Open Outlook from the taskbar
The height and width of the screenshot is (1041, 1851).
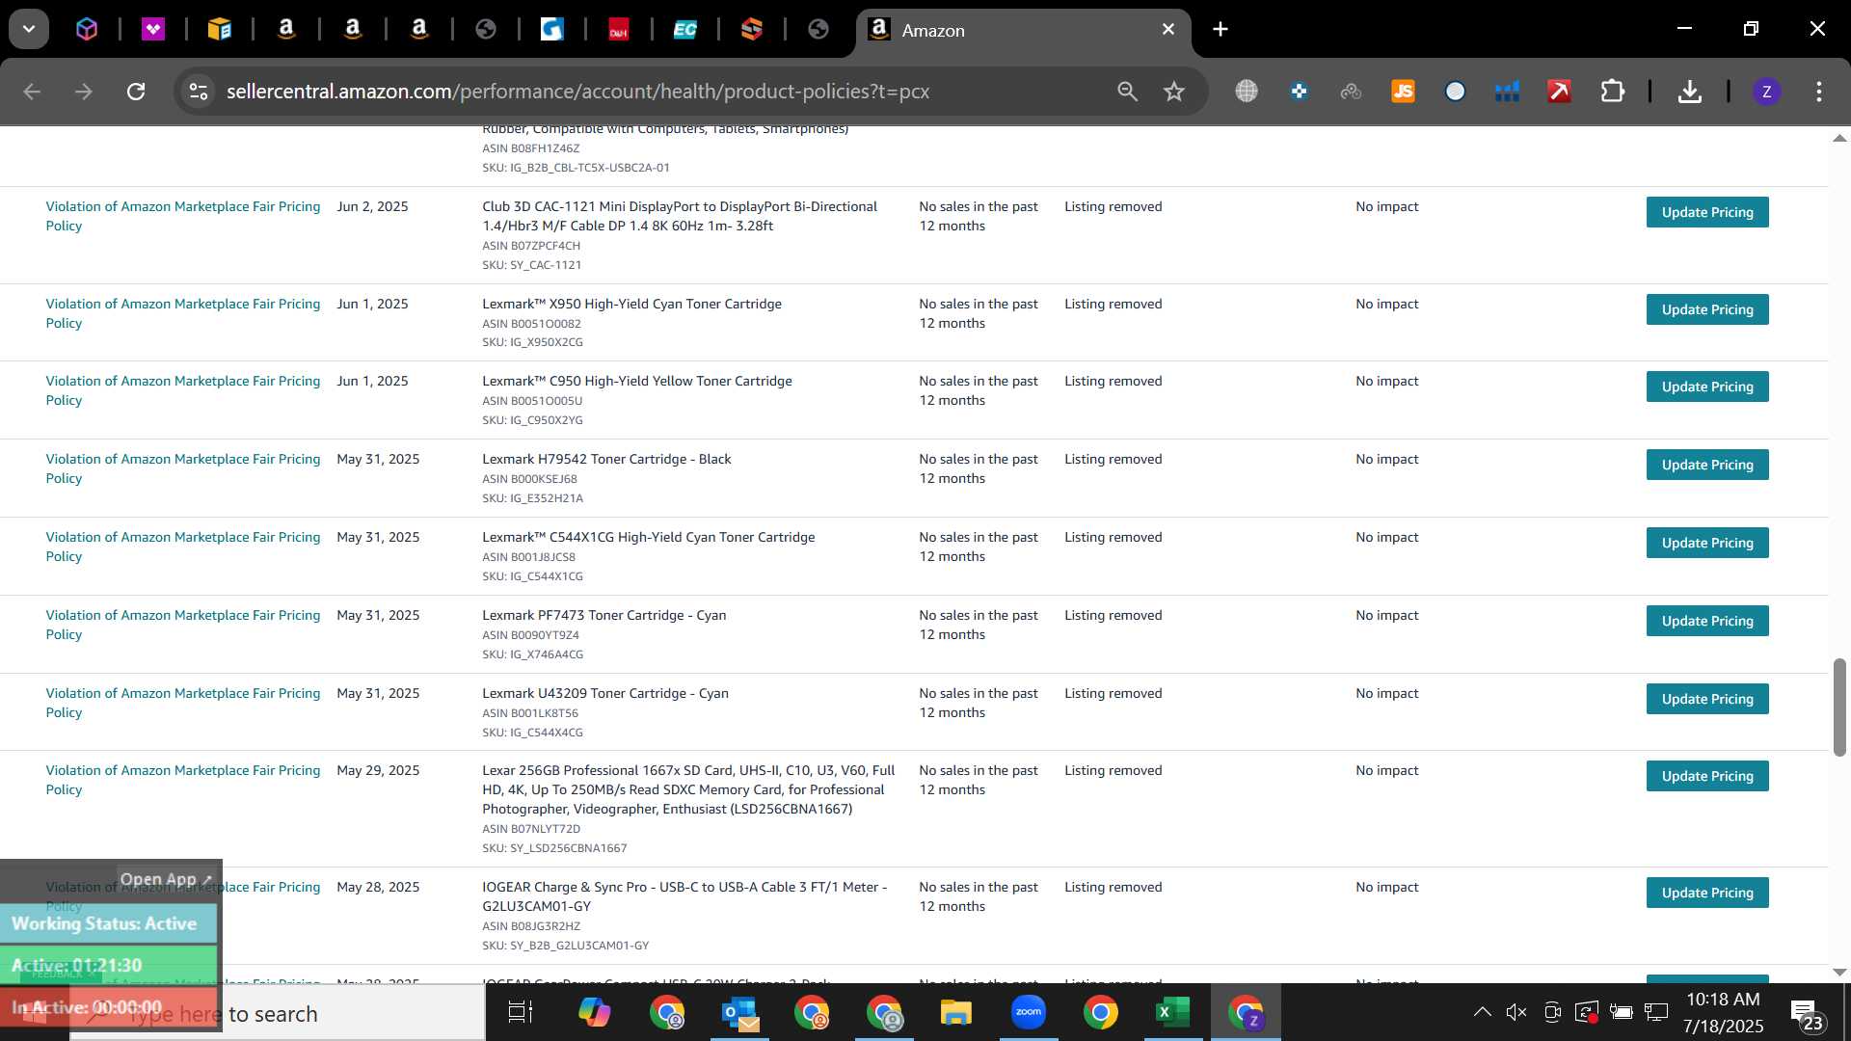[739, 1012]
